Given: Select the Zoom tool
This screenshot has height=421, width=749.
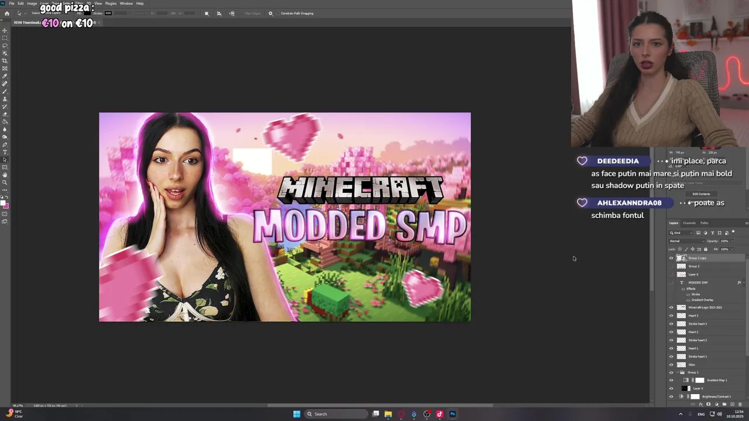Looking at the screenshot, I should click(x=5, y=182).
